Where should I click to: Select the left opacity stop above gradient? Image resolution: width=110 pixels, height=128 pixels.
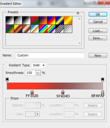coord(7,80)
